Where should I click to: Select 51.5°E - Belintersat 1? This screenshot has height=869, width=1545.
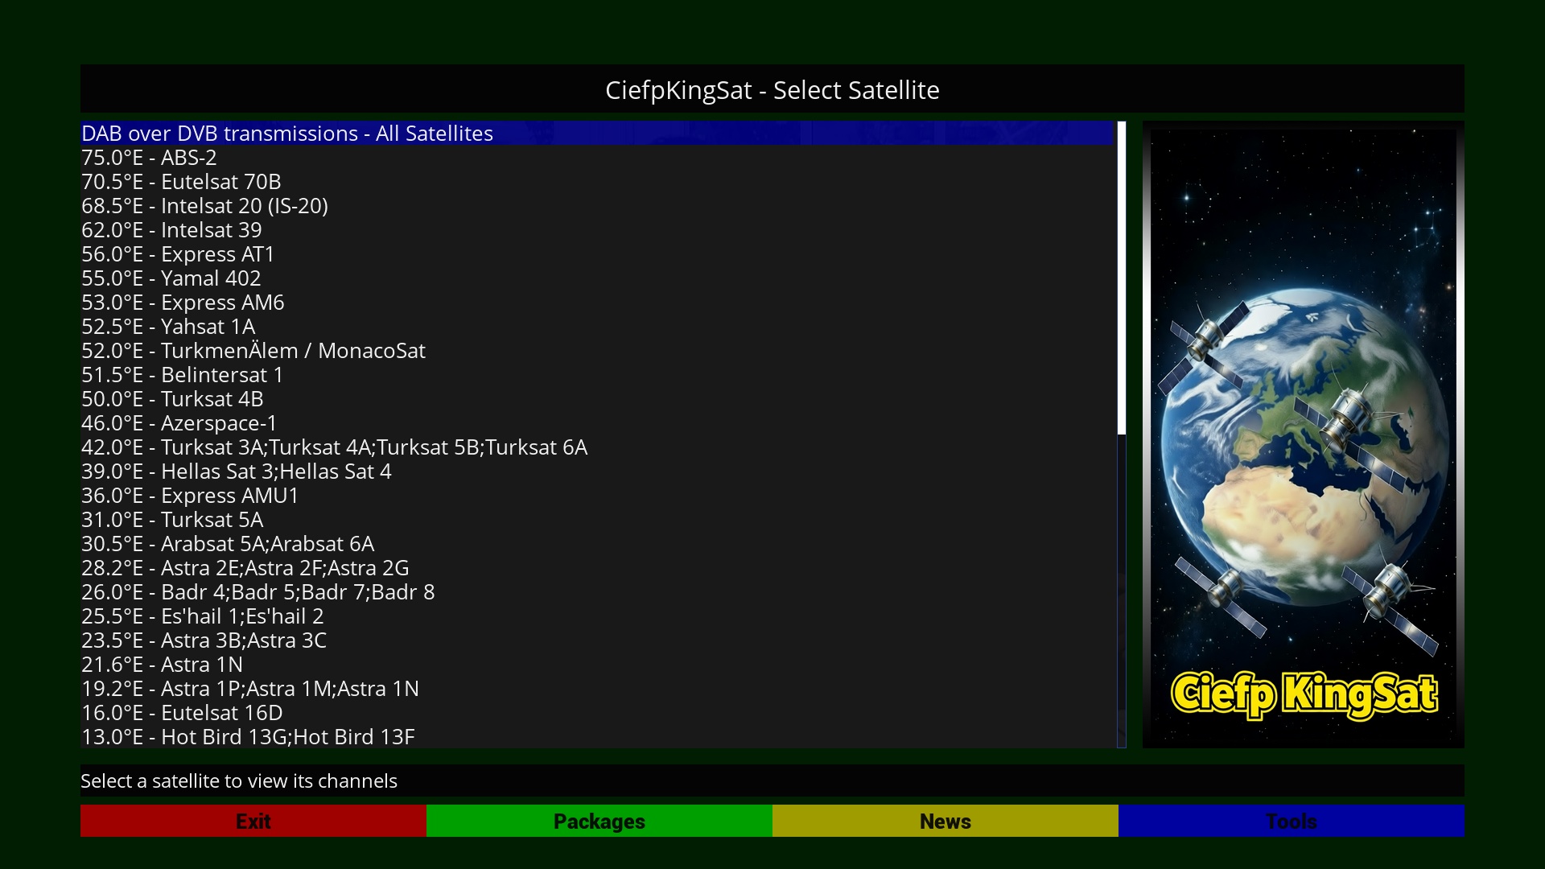tap(596, 374)
